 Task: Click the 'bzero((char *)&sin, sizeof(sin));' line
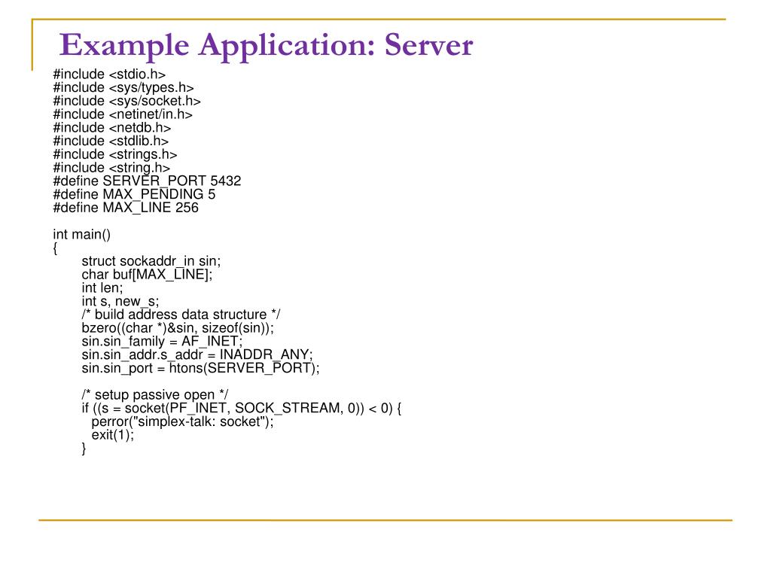(178, 328)
